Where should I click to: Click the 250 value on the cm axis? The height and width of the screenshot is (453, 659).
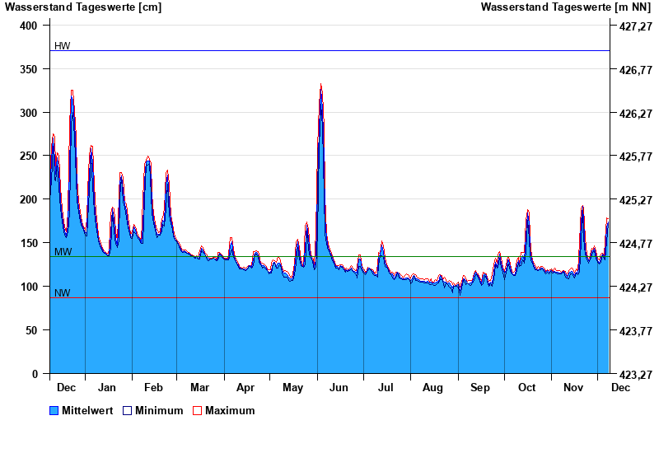[x=29, y=156]
